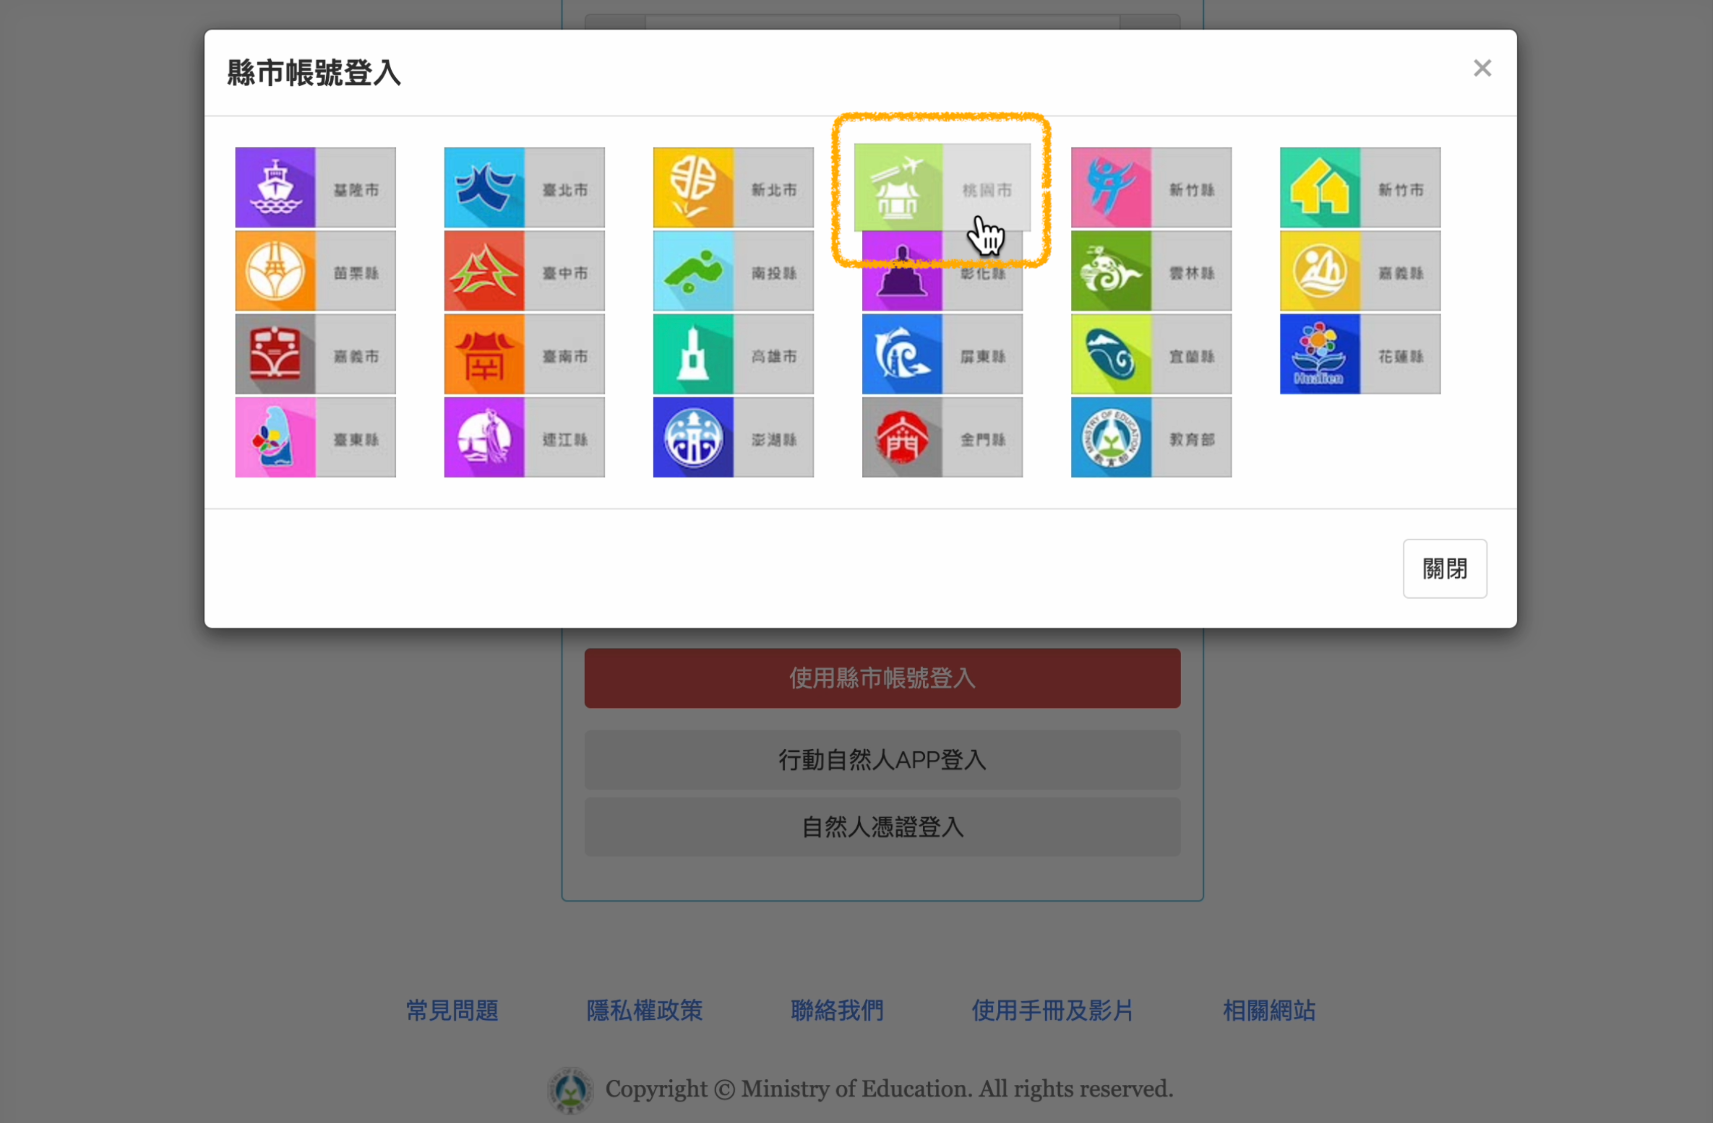Viewport: 1714px width, 1123px height.
Task: Choose the Ministry of Education (教育部) icon
Action: (1111, 438)
